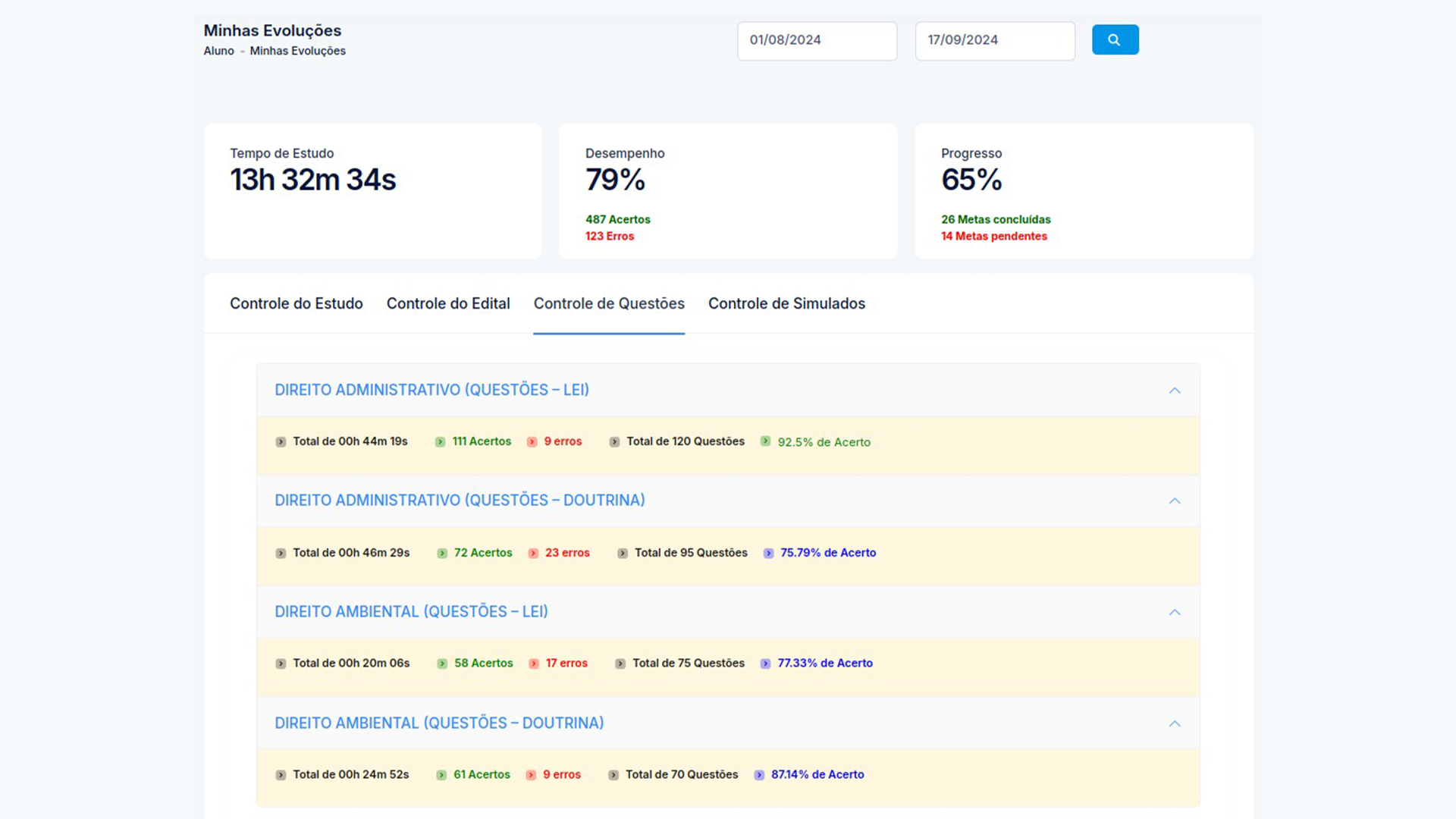Click 'DIREITO AMBIENTAL (QUESTÕES – DOUTRINA)' heading

click(439, 723)
